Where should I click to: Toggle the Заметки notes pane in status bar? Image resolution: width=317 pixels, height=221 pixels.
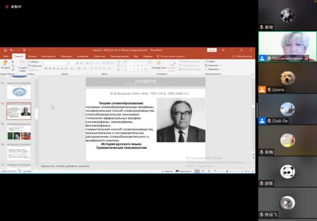pyautogui.click(x=168, y=171)
